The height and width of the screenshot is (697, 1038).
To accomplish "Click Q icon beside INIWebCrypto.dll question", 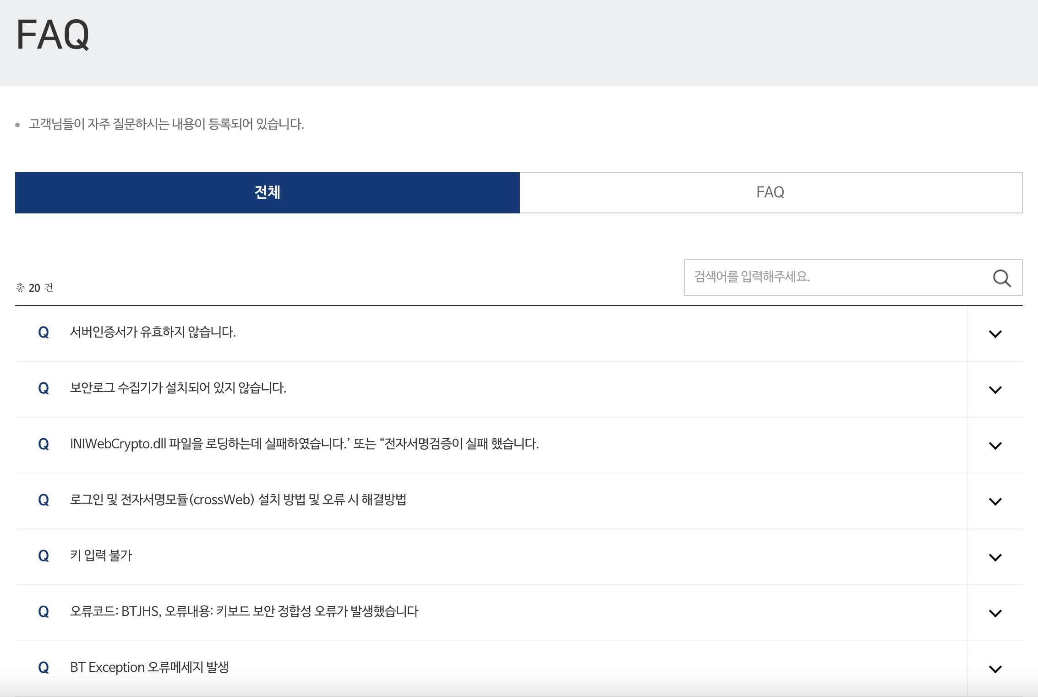I will (x=44, y=444).
